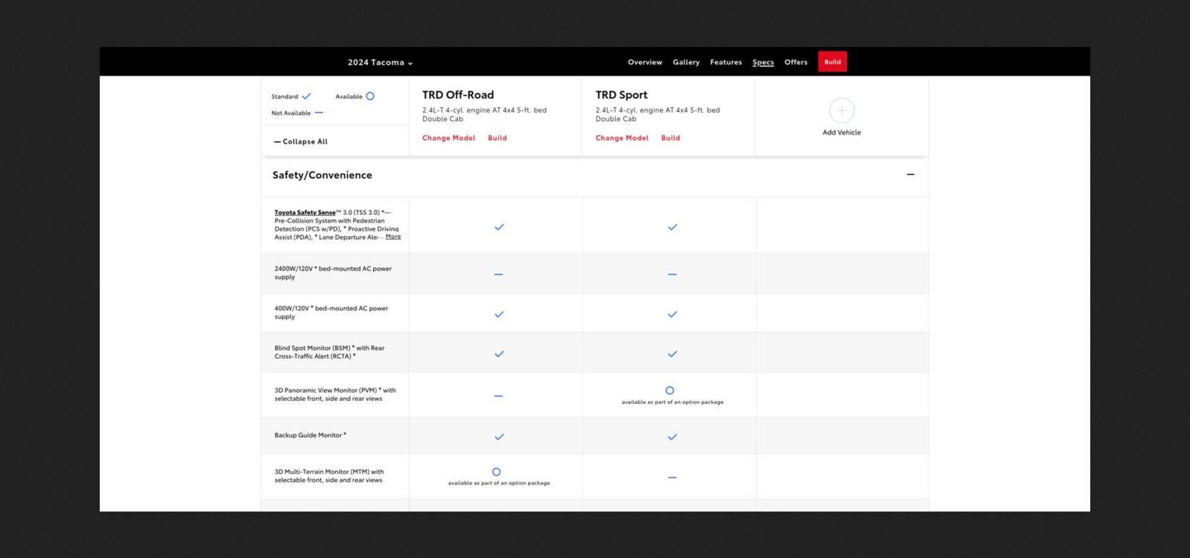1190x558 pixels.
Task: Click TRD Off-Road checkmark for Toyota Safety Sense
Action: point(499,227)
